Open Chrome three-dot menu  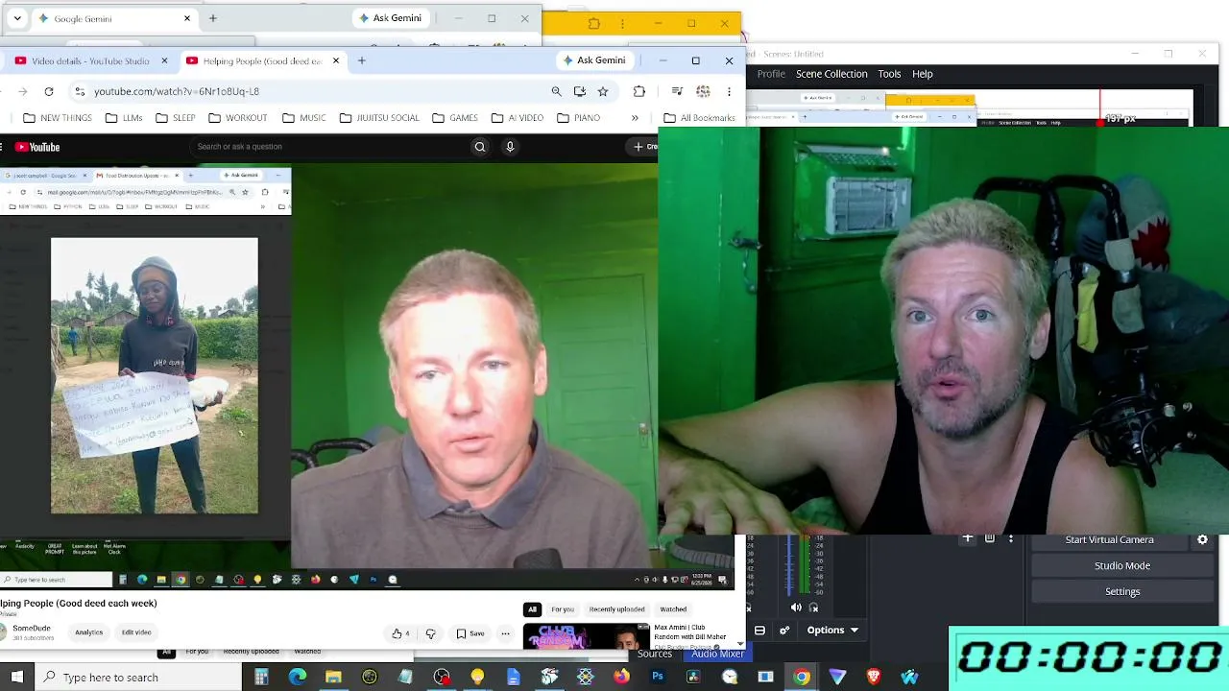[x=729, y=91]
